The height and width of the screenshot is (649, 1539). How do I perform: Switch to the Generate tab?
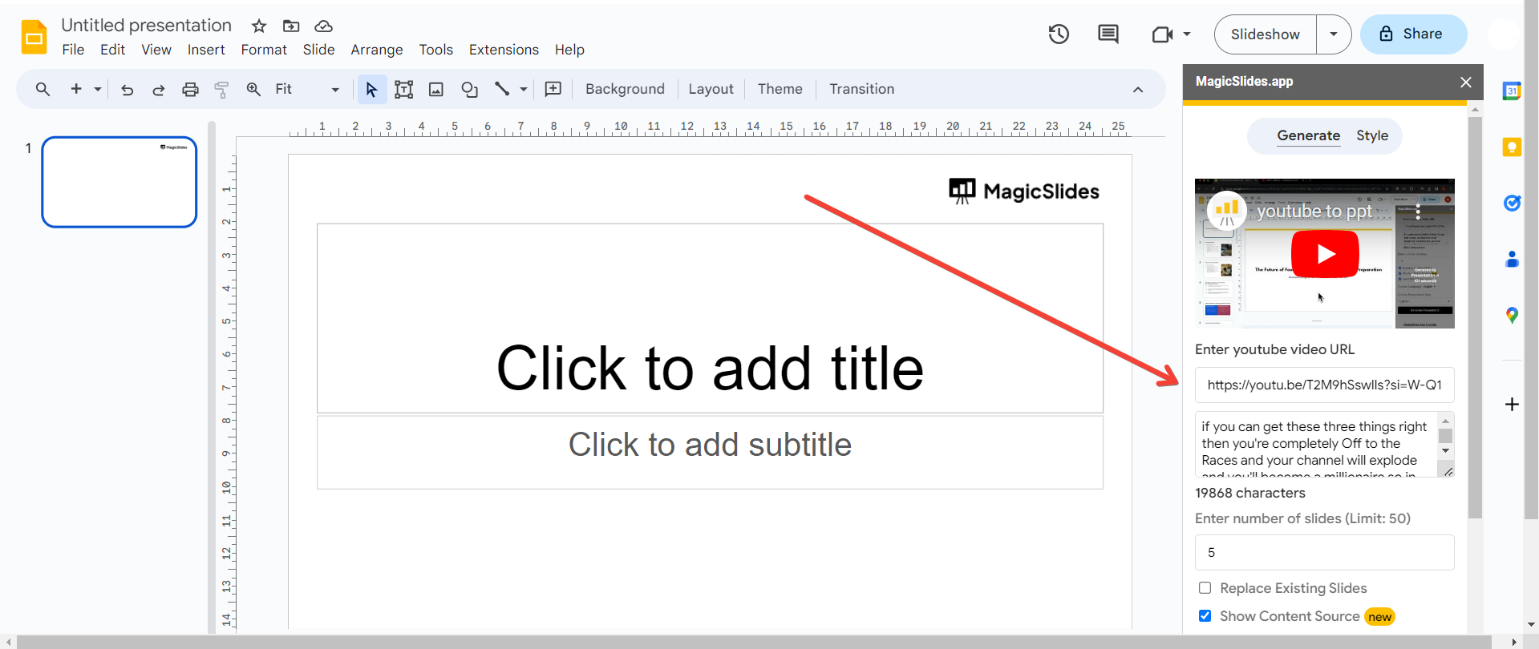[1308, 136]
